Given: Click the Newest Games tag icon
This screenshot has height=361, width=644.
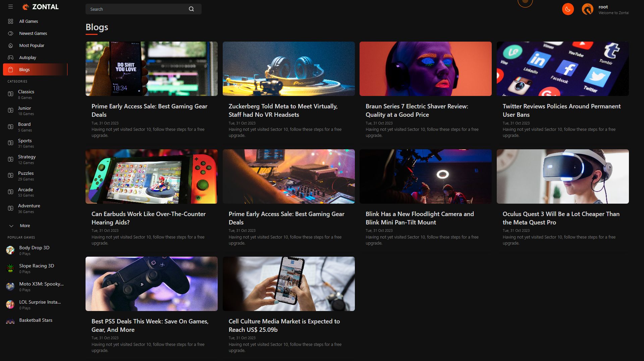Looking at the screenshot, I should point(10,33).
